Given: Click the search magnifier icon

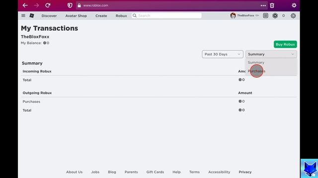Looking at the screenshot, I should click(135, 15).
